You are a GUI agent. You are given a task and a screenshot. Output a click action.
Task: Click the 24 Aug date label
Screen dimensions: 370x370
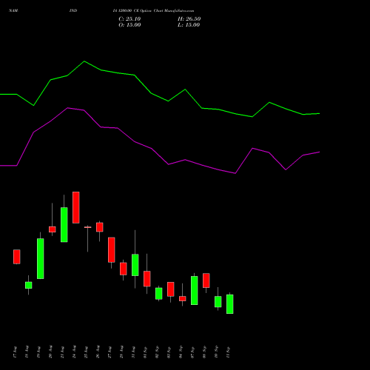coord(75,352)
